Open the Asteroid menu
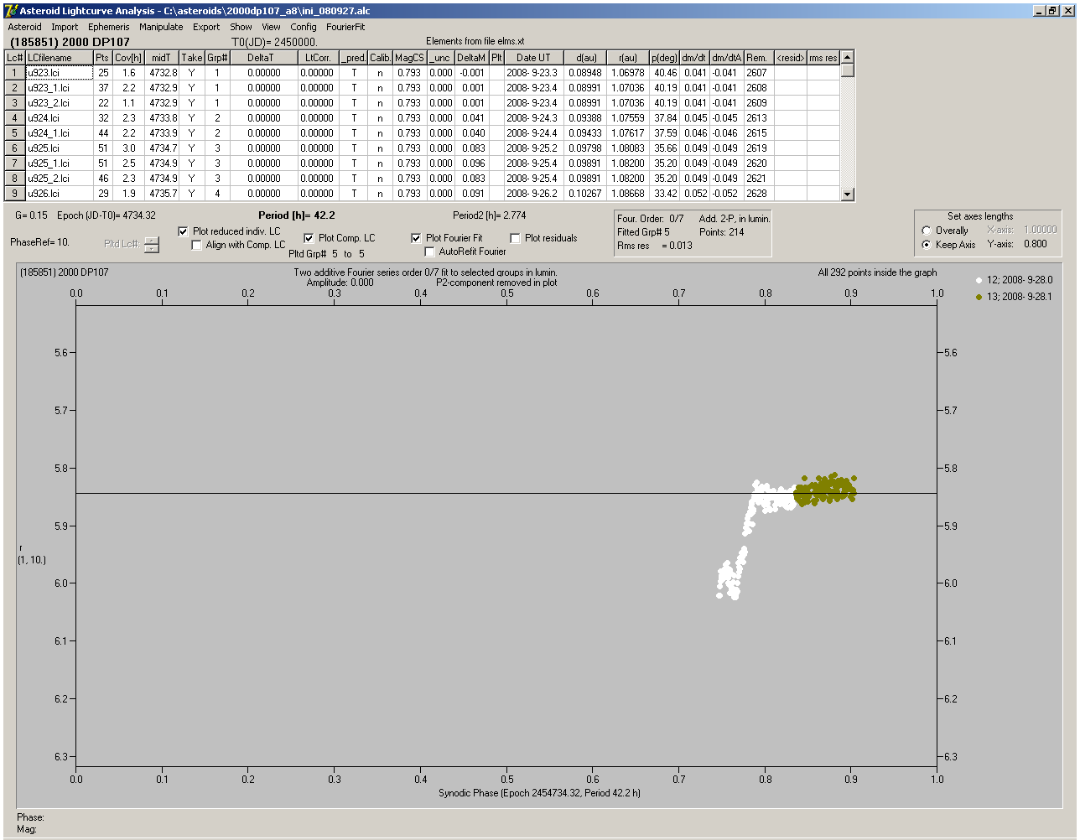 24,27
